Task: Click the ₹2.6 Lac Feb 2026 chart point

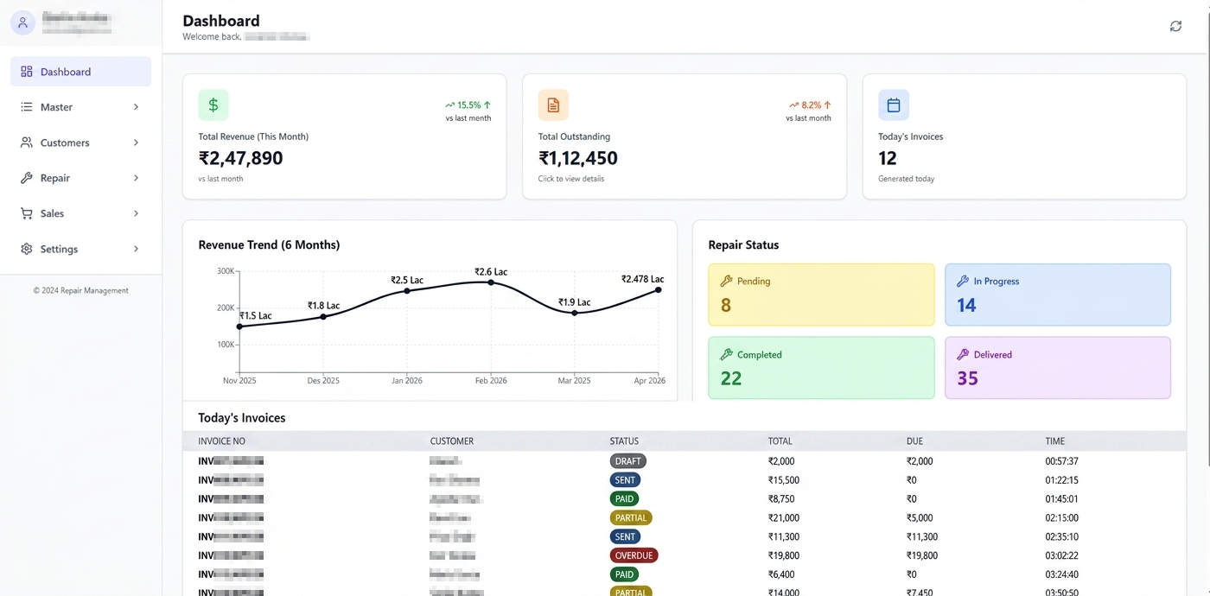Action: pos(491,282)
